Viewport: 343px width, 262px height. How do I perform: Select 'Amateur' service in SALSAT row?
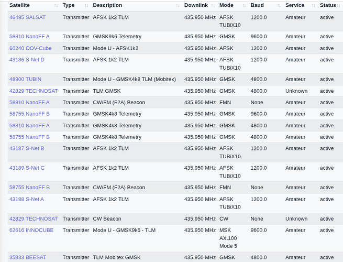tap(295, 17)
